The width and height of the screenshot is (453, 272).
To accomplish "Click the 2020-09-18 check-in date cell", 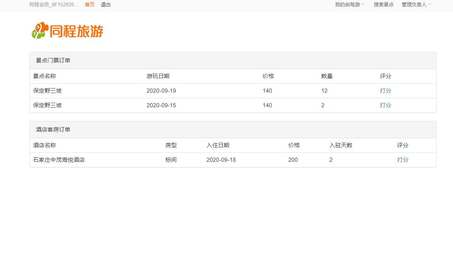I will pos(221,160).
